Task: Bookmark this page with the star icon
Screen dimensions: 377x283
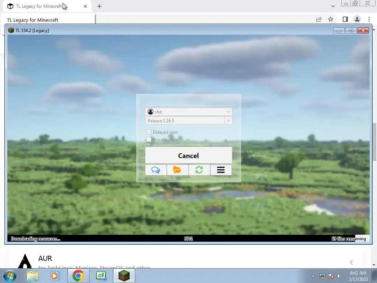Action: click(x=331, y=19)
